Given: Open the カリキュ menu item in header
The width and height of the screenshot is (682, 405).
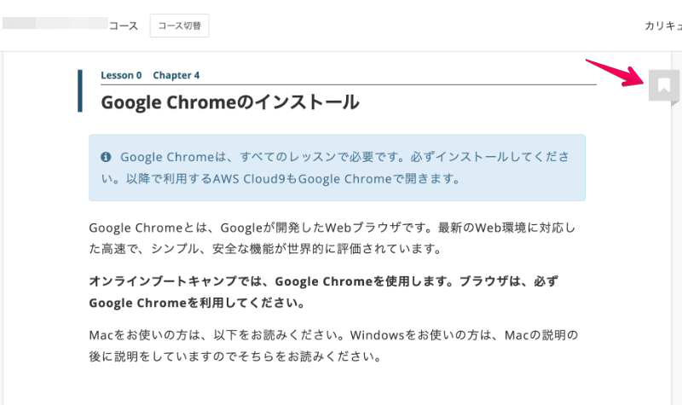Looking at the screenshot, I should tap(662, 26).
